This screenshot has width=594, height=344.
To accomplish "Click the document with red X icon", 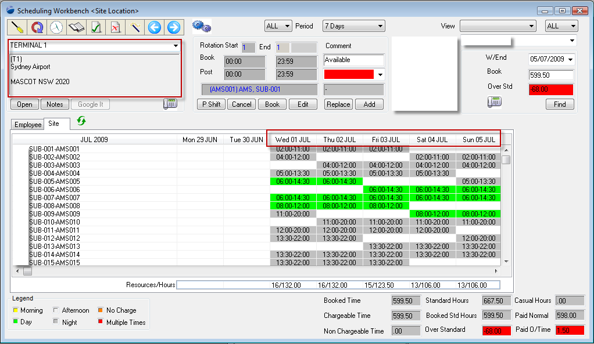I will pos(116,27).
